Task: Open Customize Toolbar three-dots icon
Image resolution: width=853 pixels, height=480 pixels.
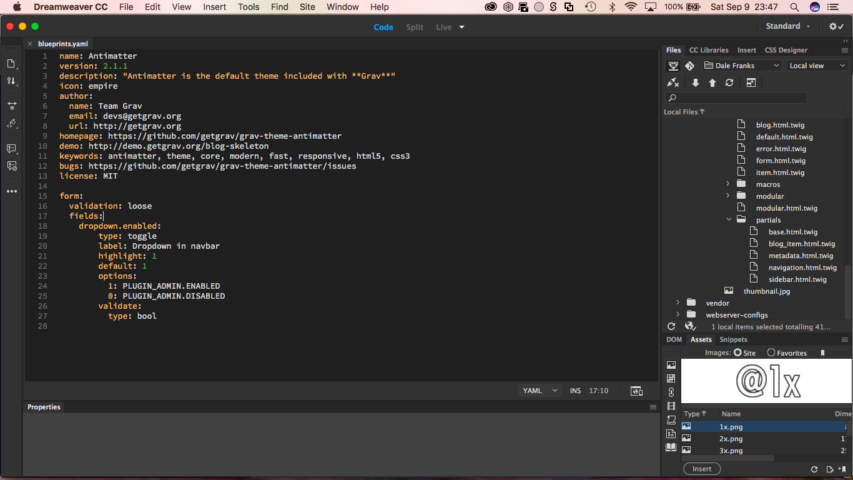Action: 11,191
